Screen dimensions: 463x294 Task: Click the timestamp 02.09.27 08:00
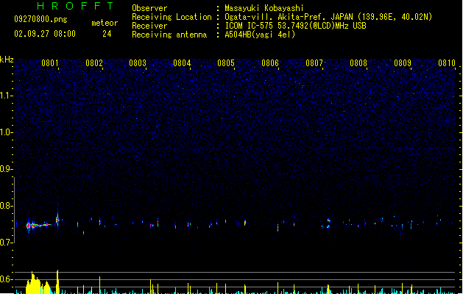point(45,34)
